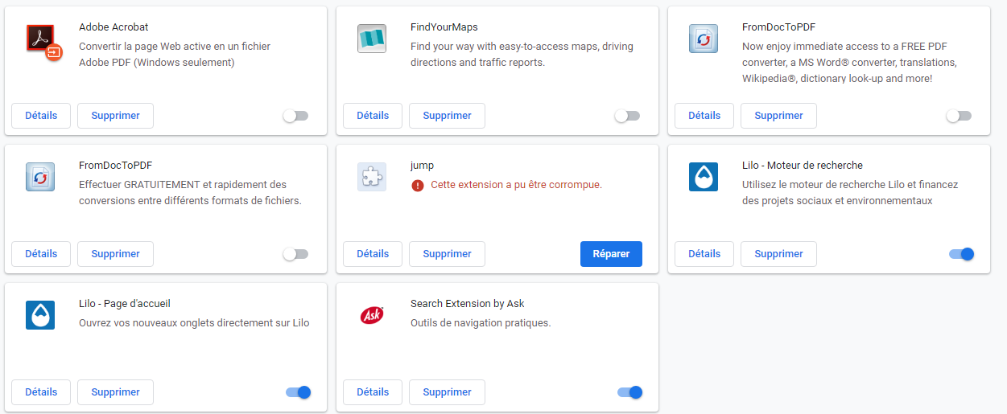Disable the Lilo - Moteur de recherche toggle
Screen dimensions: 1007x414
pyautogui.click(x=962, y=254)
